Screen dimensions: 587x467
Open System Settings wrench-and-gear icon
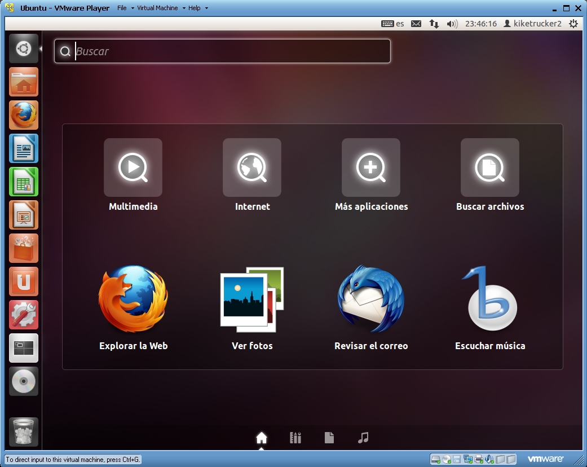24,315
